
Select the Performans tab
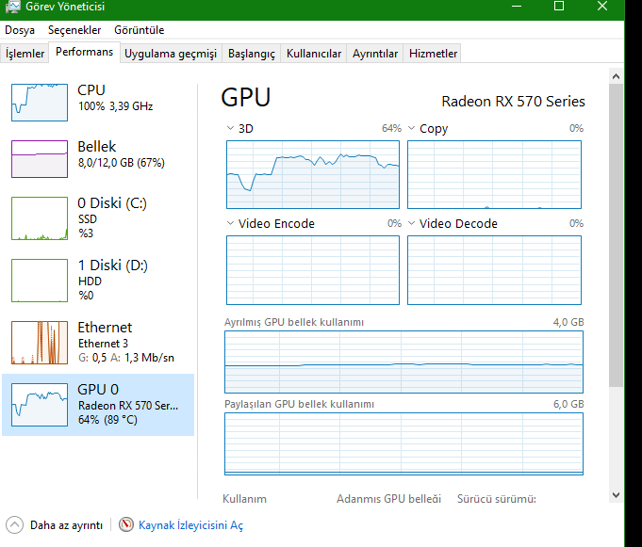[84, 52]
